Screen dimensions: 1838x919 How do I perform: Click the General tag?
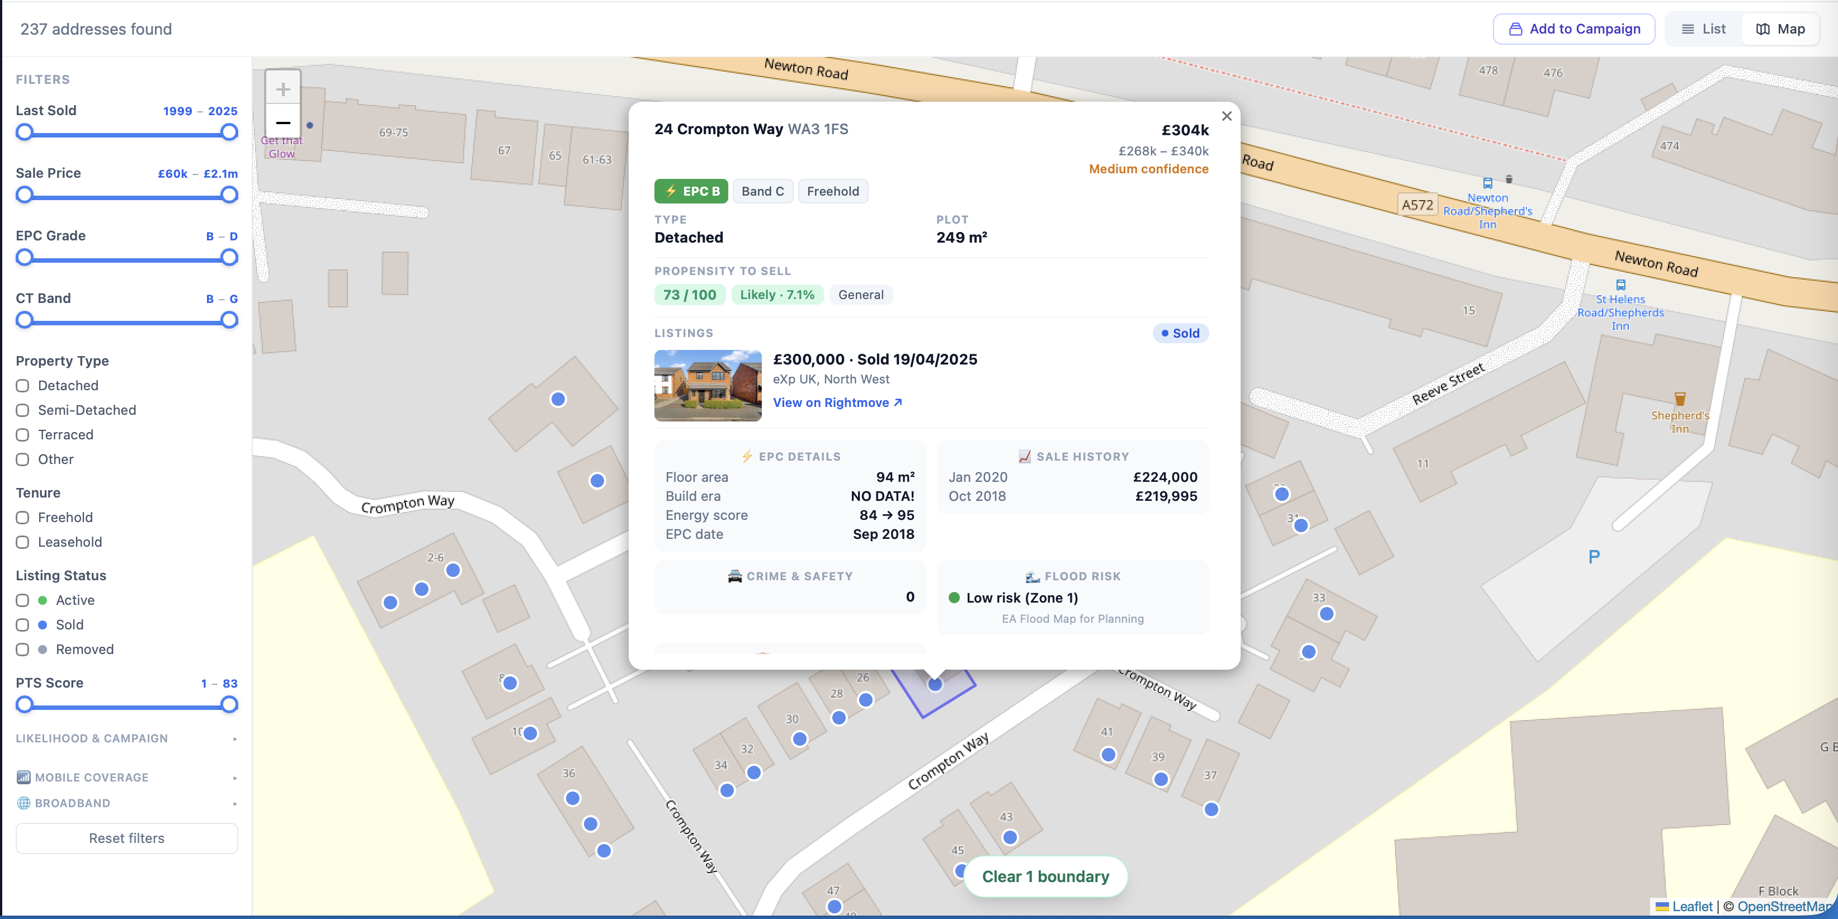coord(860,295)
